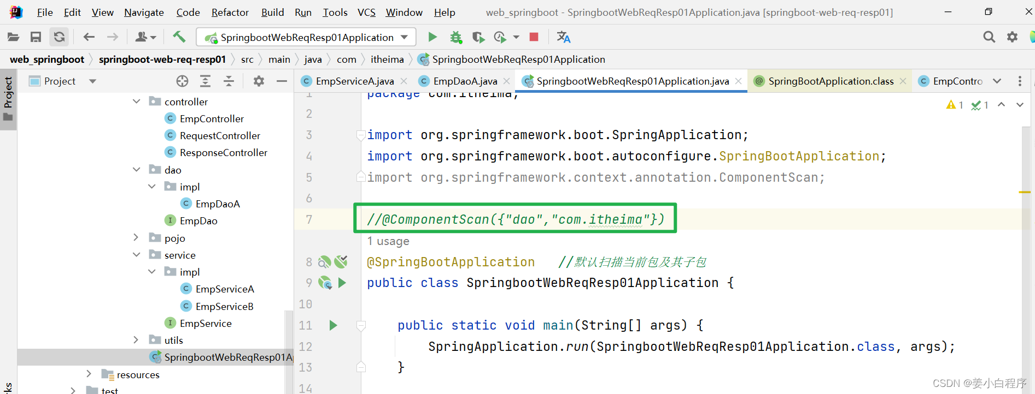Navigate back with the left arrow
The height and width of the screenshot is (394, 1035).
point(89,37)
